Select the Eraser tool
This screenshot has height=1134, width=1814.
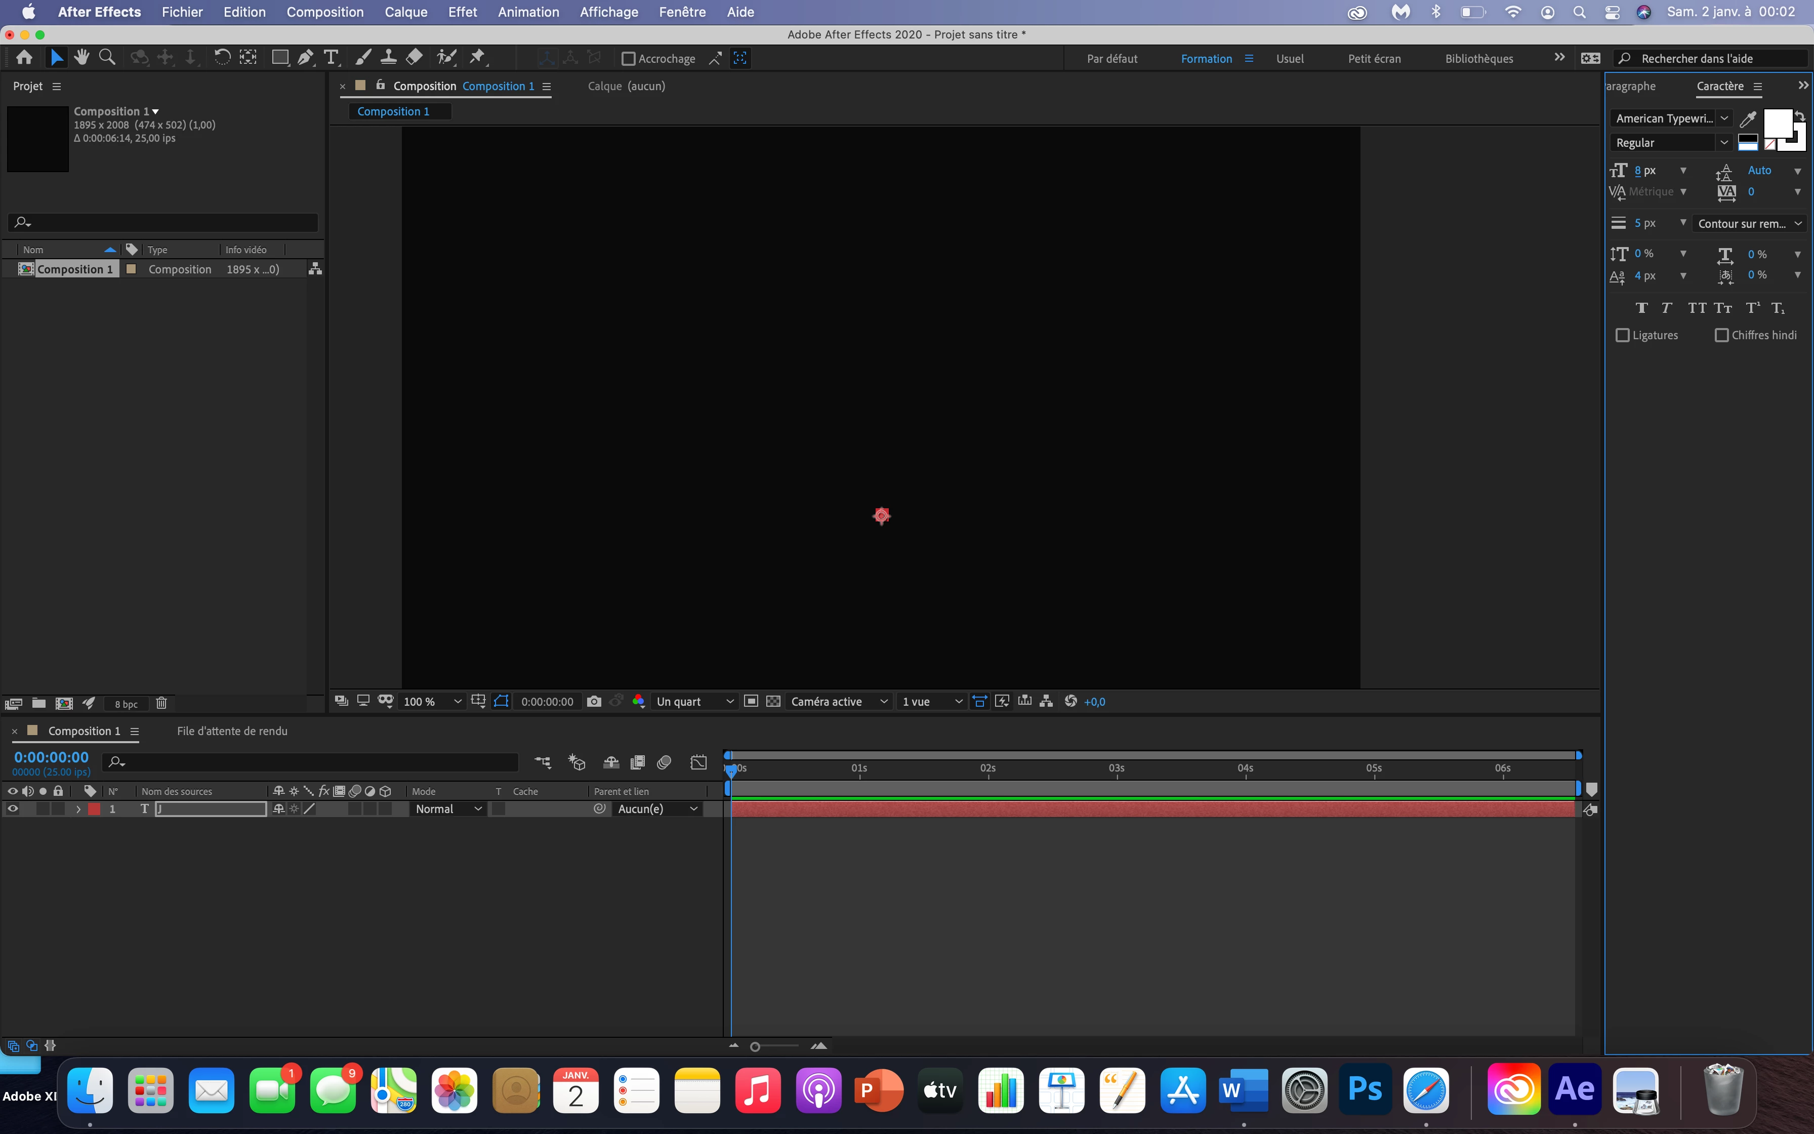(x=415, y=58)
